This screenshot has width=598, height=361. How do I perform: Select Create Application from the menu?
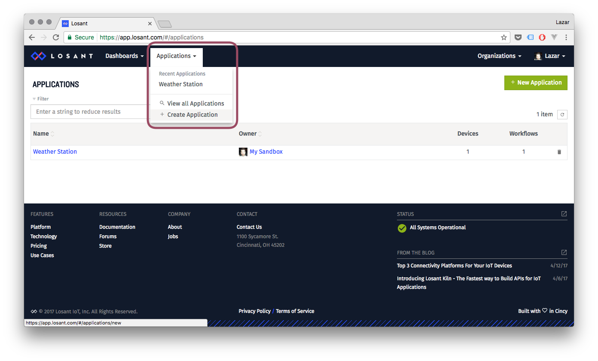(x=192, y=115)
